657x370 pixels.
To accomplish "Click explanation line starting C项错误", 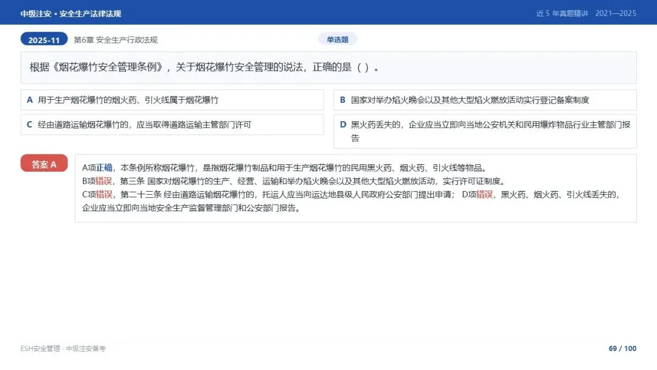I will pos(269,194).
